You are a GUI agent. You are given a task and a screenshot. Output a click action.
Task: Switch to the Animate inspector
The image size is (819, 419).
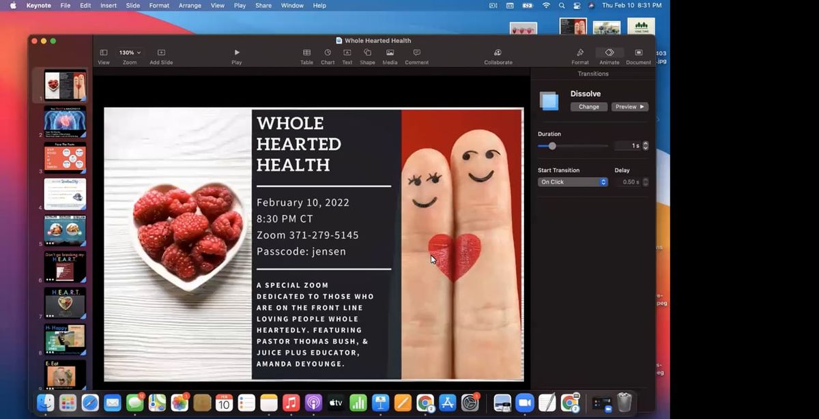coord(609,57)
